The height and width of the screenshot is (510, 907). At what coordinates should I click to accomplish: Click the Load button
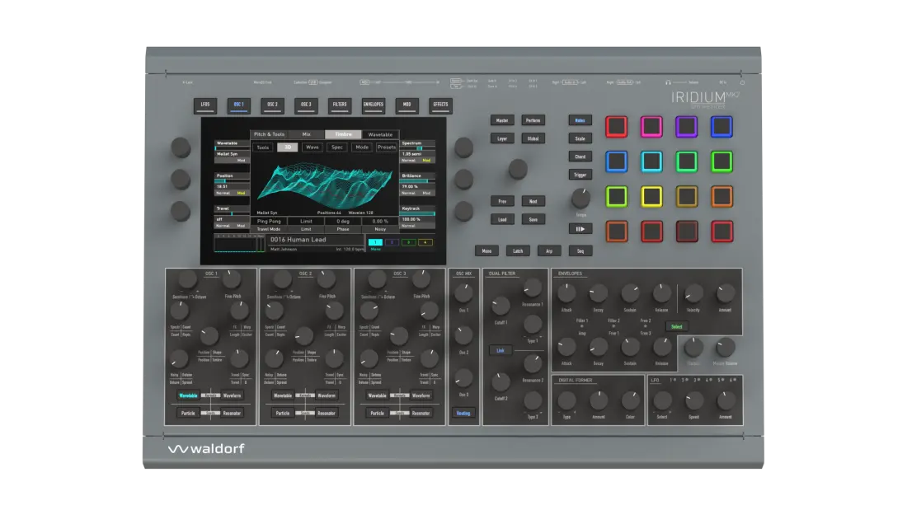[502, 219]
